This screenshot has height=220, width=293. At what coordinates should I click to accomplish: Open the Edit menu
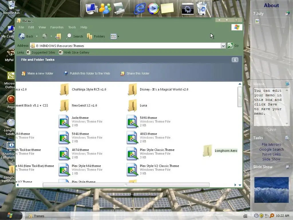pyautogui.click(x=31, y=27)
